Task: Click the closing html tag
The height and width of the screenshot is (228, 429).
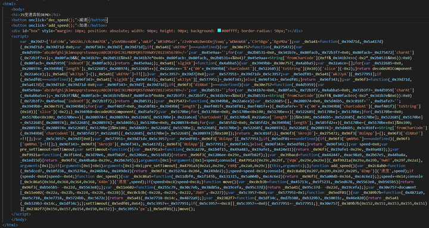Action: click(x=10, y=225)
